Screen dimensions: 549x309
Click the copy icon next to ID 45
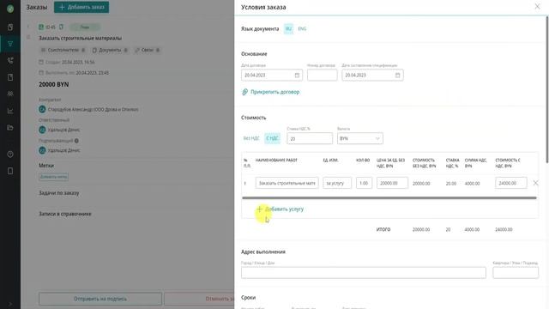[x=61, y=27]
